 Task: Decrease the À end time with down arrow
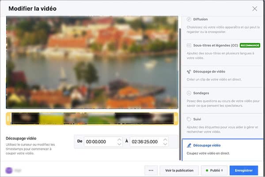click(x=165, y=144)
